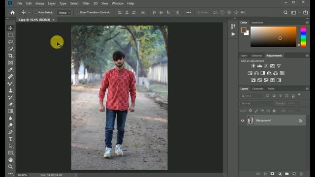Expand the status bar info arrow
This screenshot has width=315, height=177.
click(76, 175)
